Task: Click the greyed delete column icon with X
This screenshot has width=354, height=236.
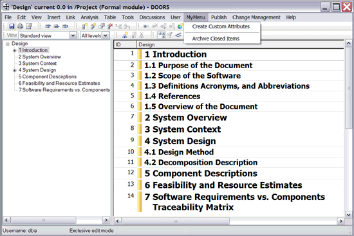Action: tap(142, 35)
